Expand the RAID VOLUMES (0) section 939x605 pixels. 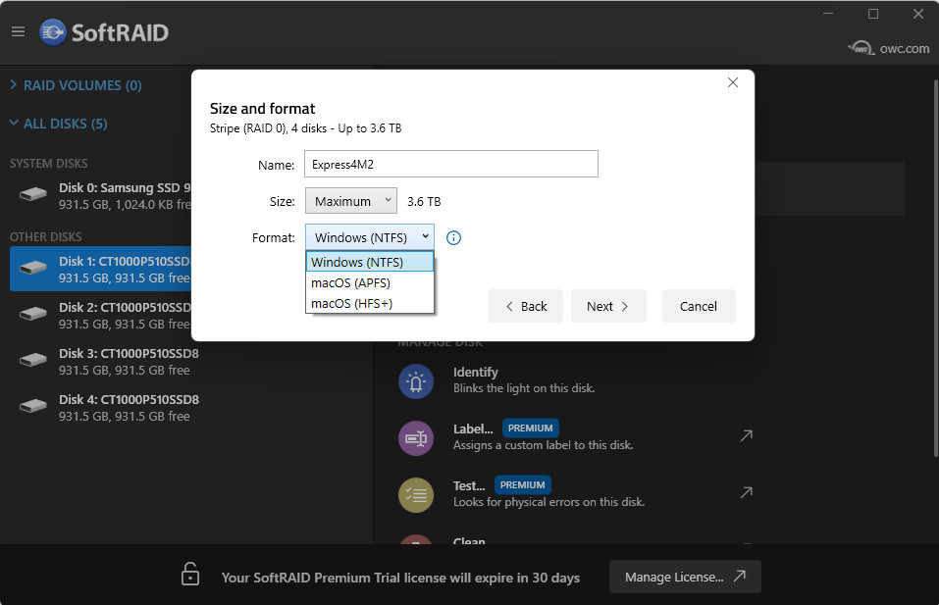click(76, 85)
